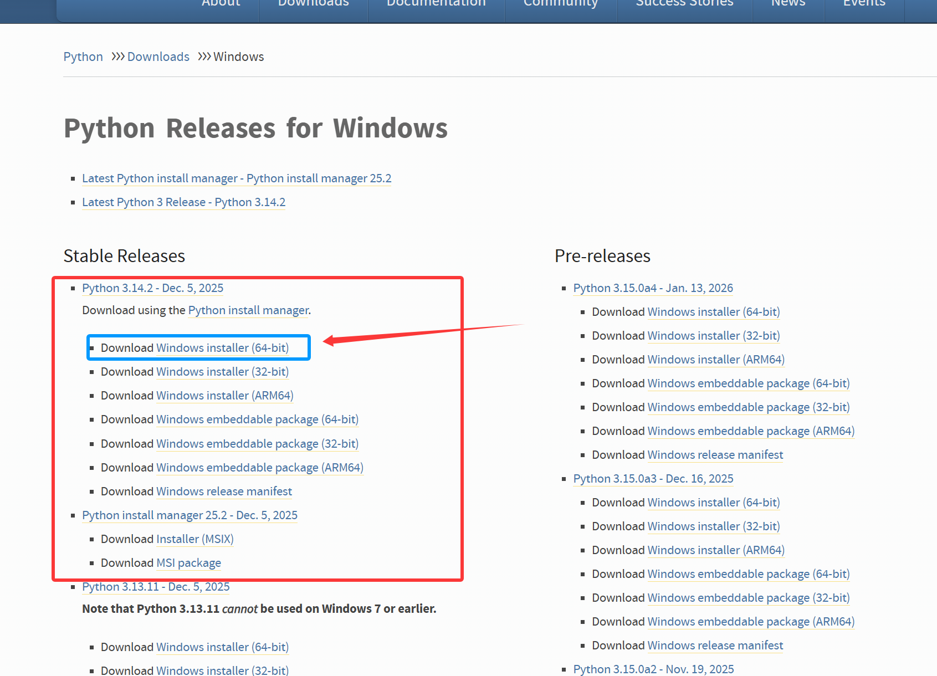Open Python 3.15.0a3 - Dec. 16, 2025 pre-release

click(x=653, y=479)
